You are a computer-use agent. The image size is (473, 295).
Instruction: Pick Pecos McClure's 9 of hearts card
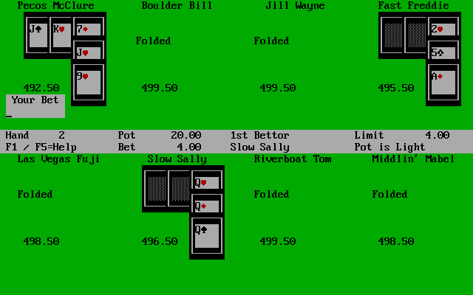[89, 83]
